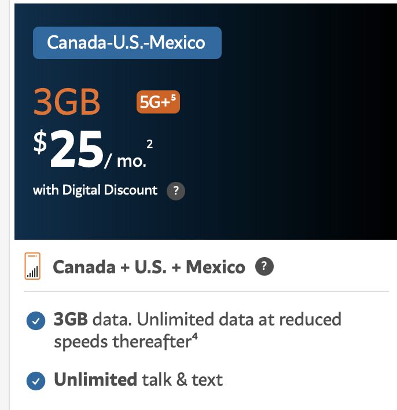The width and height of the screenshot is (397, 410).
Task: Click the bold Unlimited word in talk feature
Action: (x=95, y=379)
